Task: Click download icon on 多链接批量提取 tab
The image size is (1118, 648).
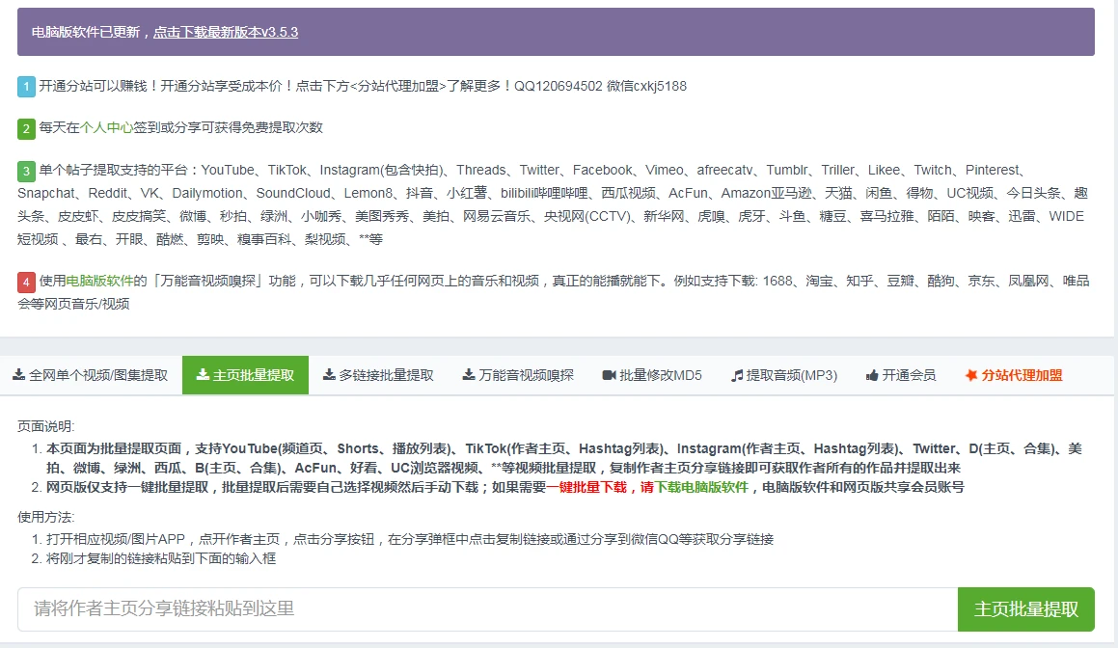Action: pyautogui.click(x=329, y=374)
